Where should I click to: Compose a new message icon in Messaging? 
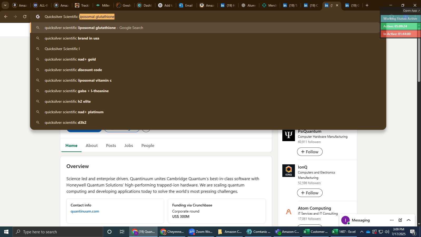click(x=400, y=220)
